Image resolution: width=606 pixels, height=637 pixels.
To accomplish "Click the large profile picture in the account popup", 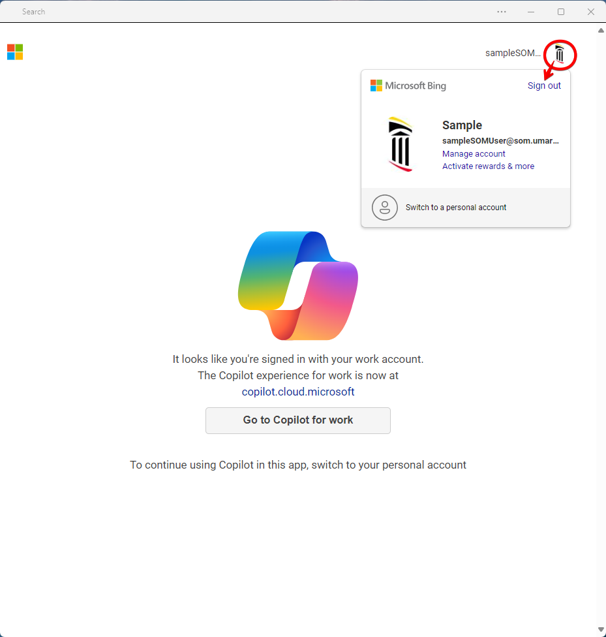I will [x=400, y=144].
